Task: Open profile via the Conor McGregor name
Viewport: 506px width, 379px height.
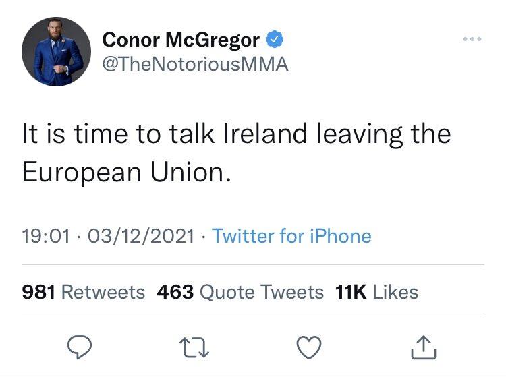Action: [x=181, y=40]
